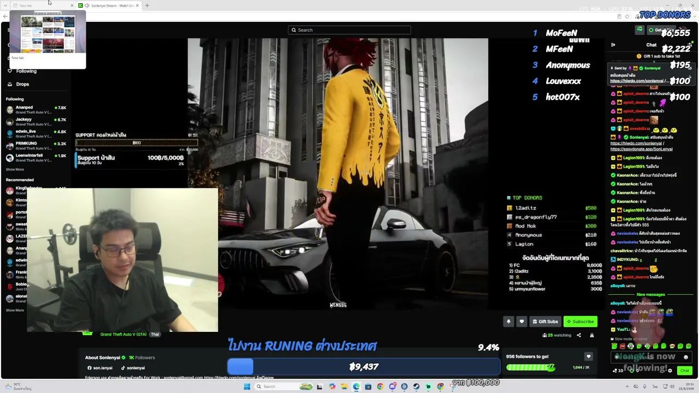Click the heart follow button beside Gift Subs
The width and height of the screenshot is (699, 393).
[x=522, y=321]
